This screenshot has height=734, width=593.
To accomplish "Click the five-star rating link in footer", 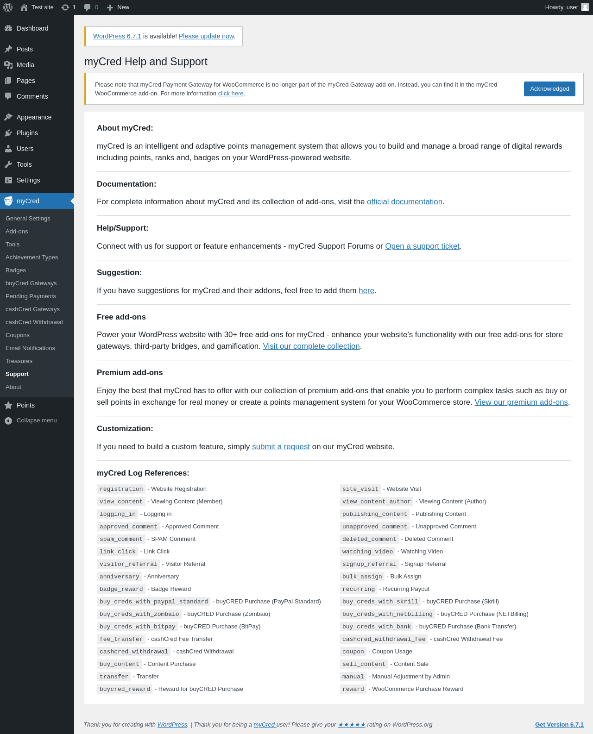I will tap(352, 725).
